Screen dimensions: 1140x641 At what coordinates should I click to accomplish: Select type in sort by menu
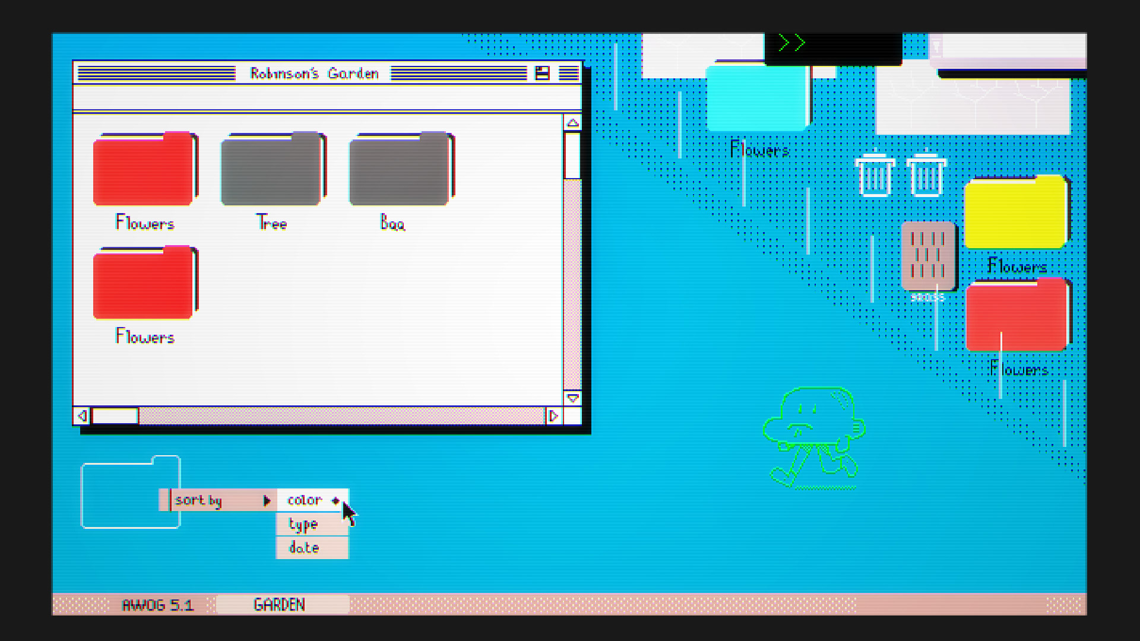point(303,525)
